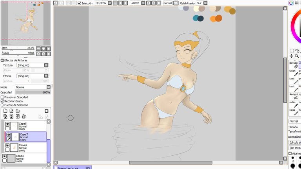The height and width of the screenshot is (169, 301).
Task: Open the color wheel panel toggle
Action: (x=291, y=3)
